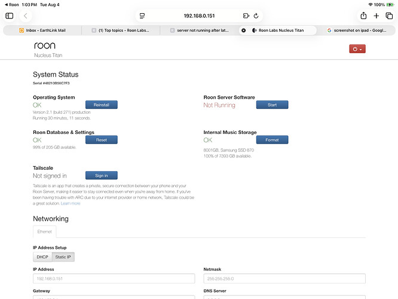The height and width of the screenshot is (299, 398).
Task: Click the Reinstall operating system button
Action: coord(101,105)
